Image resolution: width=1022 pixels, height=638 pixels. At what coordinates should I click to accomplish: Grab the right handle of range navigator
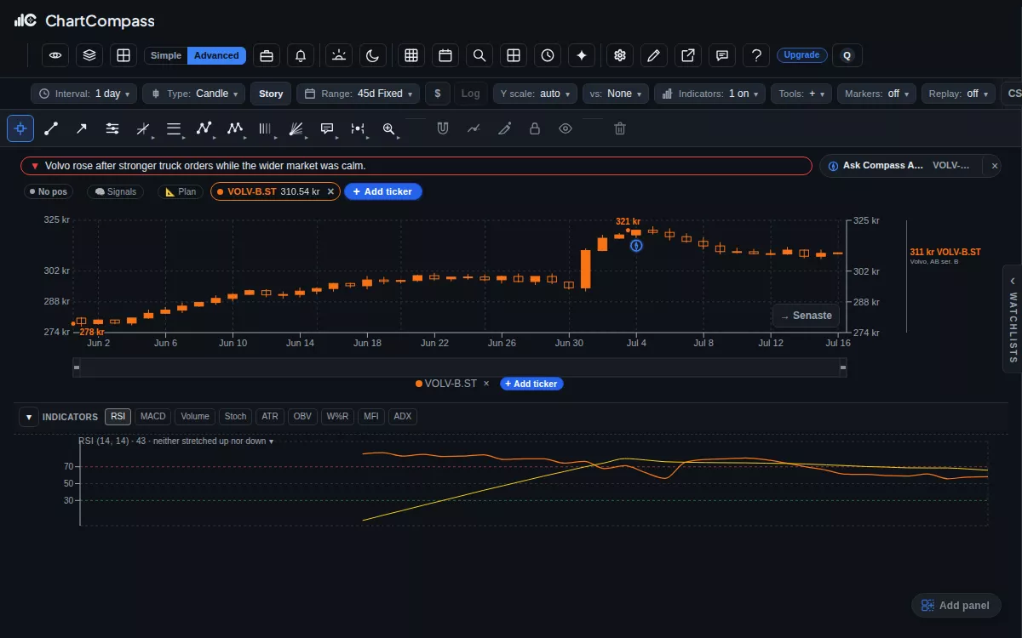point(843,367)
